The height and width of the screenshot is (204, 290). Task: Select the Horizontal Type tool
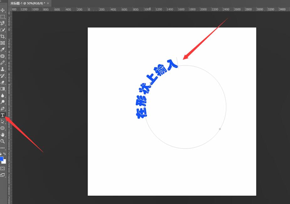click(x=3, y=115)
